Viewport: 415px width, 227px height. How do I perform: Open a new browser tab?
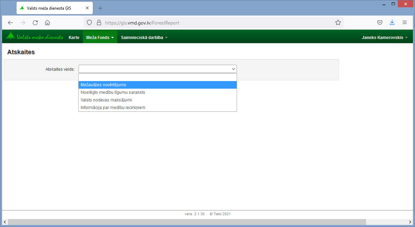pyautogui.click(x=100, y=8)
